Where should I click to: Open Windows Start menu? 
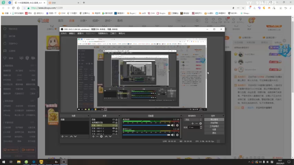4,162
